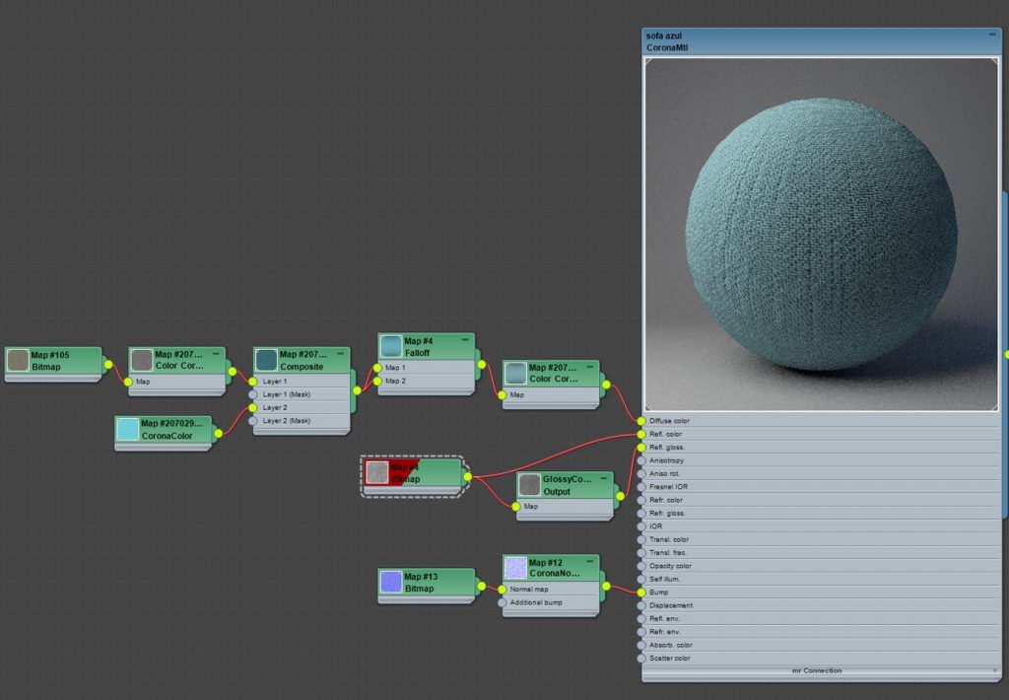The width and height of the screenshot is (1009, 700).
Task: Click the CoronaColor node cyan swatch
Action: [x=128, y=430]
